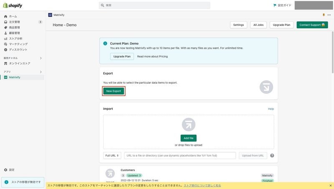Image resolution: width=334 pixels, height=189 pixels.
Task: Open ストア移行について詳しく知る link
Action: [202, 185]
